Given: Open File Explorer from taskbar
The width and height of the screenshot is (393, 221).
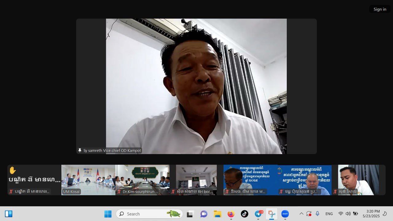Looking at the screenshot, I should tap(217, 214).
